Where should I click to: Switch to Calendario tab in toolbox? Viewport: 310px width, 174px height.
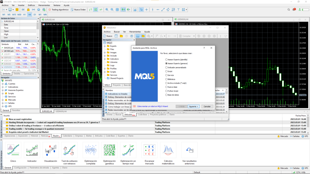68,136
